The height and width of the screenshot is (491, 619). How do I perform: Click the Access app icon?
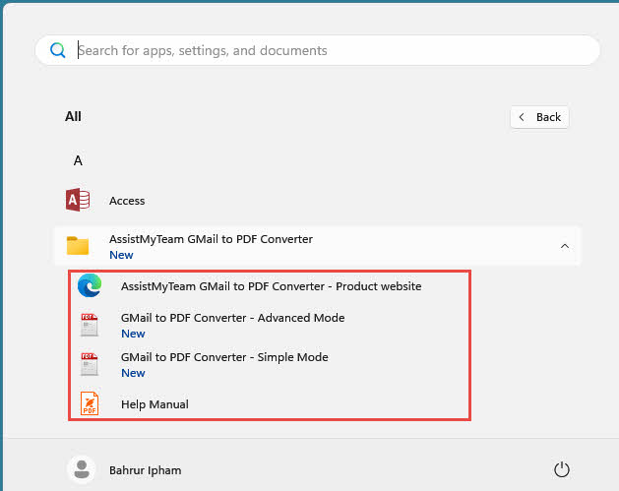(x=78, y=201)
